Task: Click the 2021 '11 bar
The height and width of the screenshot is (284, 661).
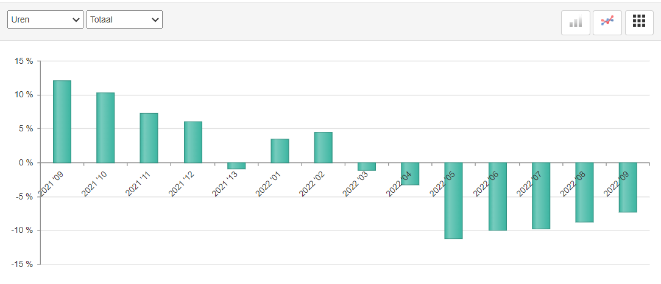Action: 149,138
